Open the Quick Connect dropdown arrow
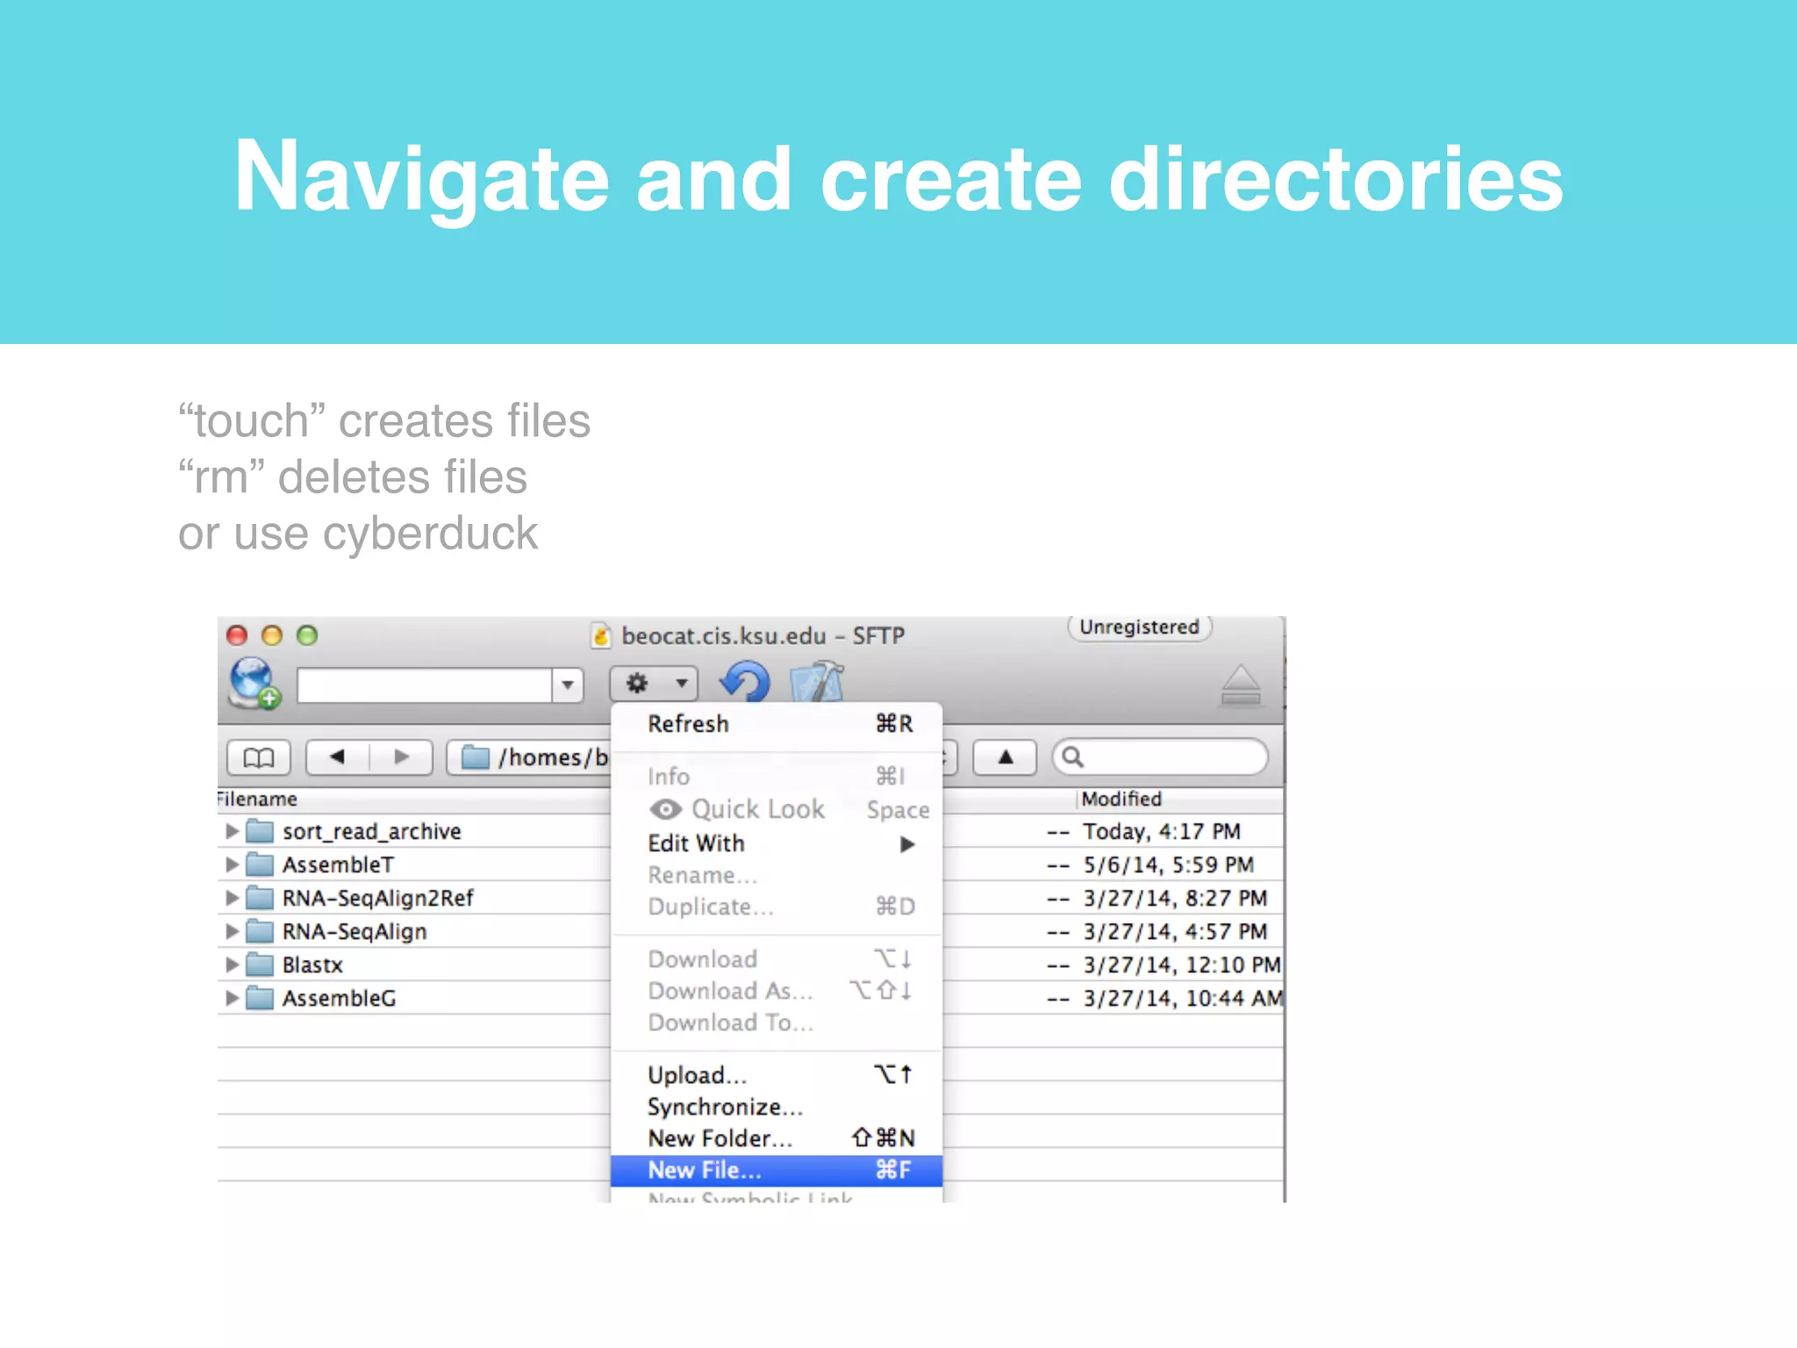Image resolution: width=1797 pixels, height=1348 pixels. click(568, 685)
